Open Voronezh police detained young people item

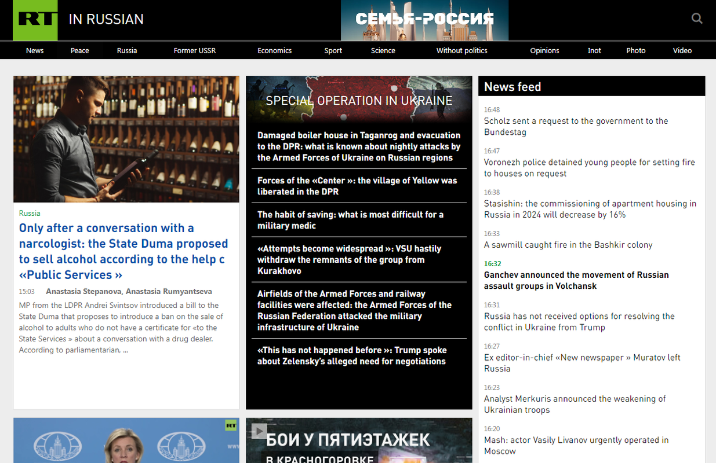[590, 168]
